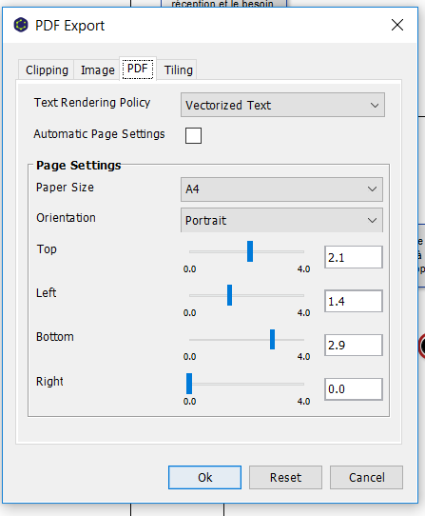Click the PDF Export app icon

[x=21, y=25]
